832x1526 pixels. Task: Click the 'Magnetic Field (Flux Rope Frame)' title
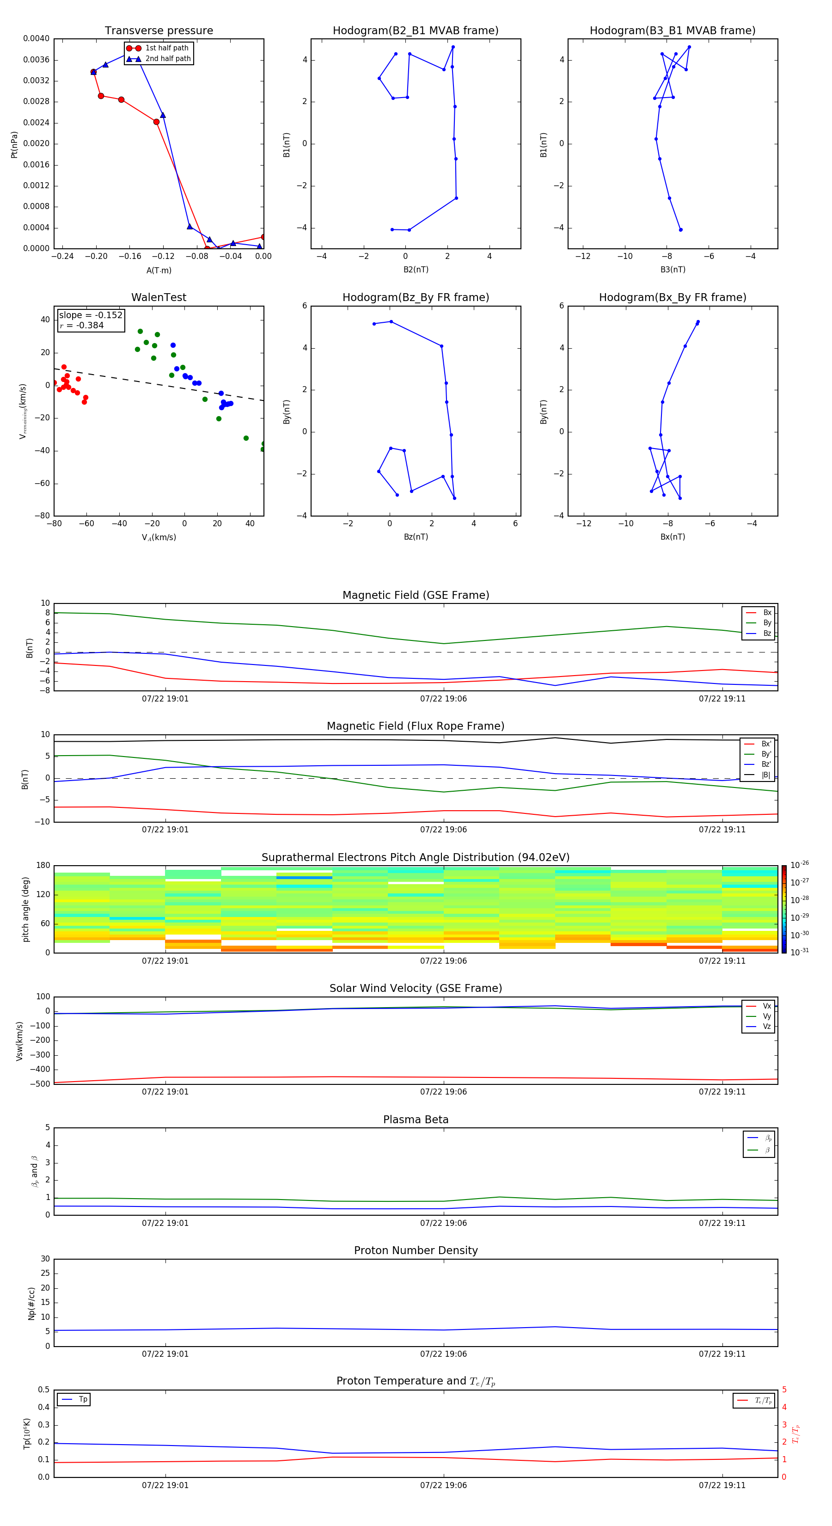[x=416, y=726]
